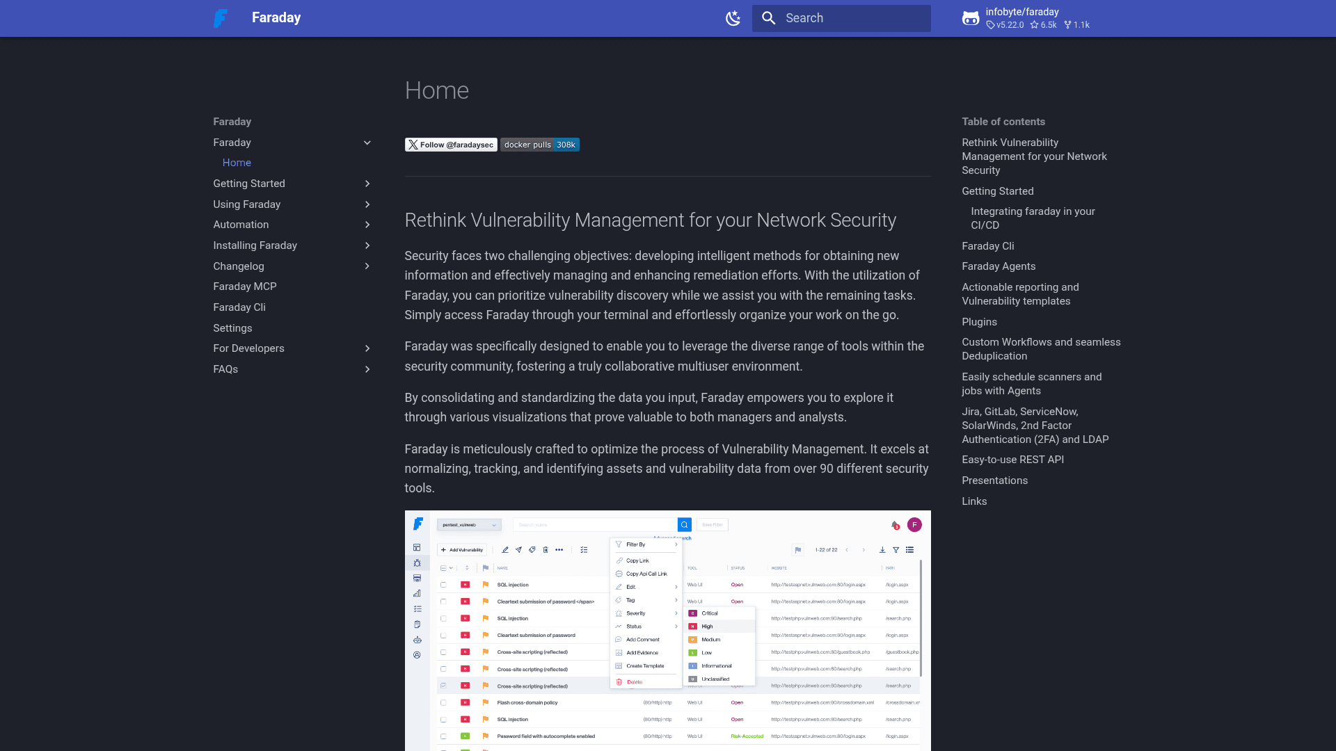Image resolution: width=1336 pixels, height=751 pixels.
Task: Jump to Integrating faraday in your CI/CD
Action: coord(1033,218)
